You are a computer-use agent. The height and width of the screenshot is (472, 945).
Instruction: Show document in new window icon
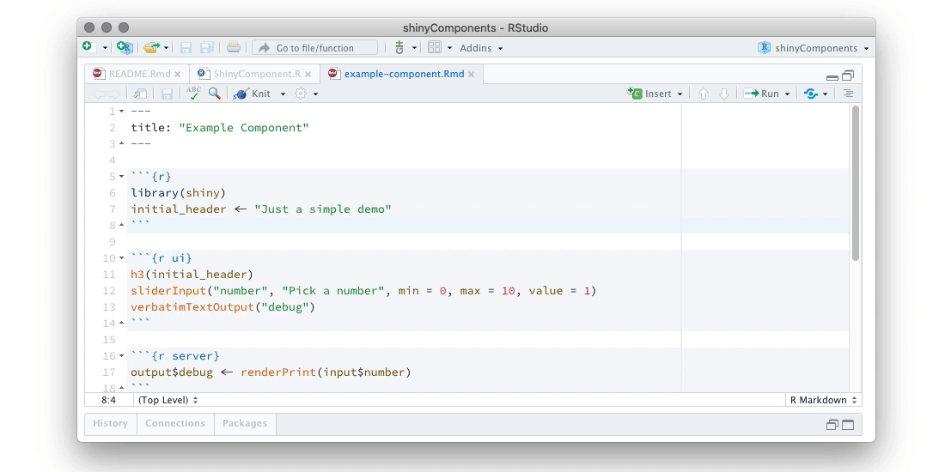(x=140, y=94)
